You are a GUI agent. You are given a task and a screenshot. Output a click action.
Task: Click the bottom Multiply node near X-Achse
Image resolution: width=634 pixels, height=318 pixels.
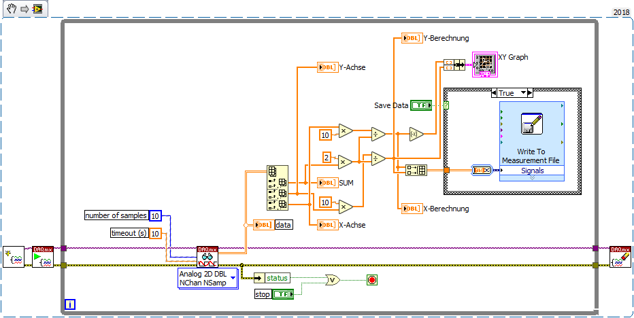[x=346, y=207]
